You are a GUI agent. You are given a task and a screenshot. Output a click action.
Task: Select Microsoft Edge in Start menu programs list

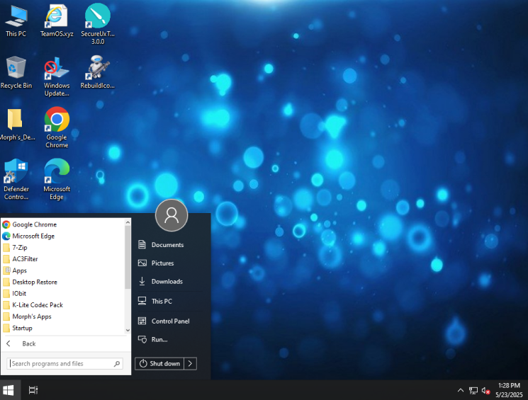click(62, 236)
